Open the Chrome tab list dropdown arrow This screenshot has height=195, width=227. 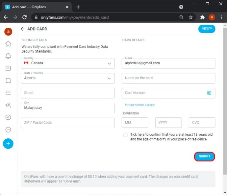181,7
